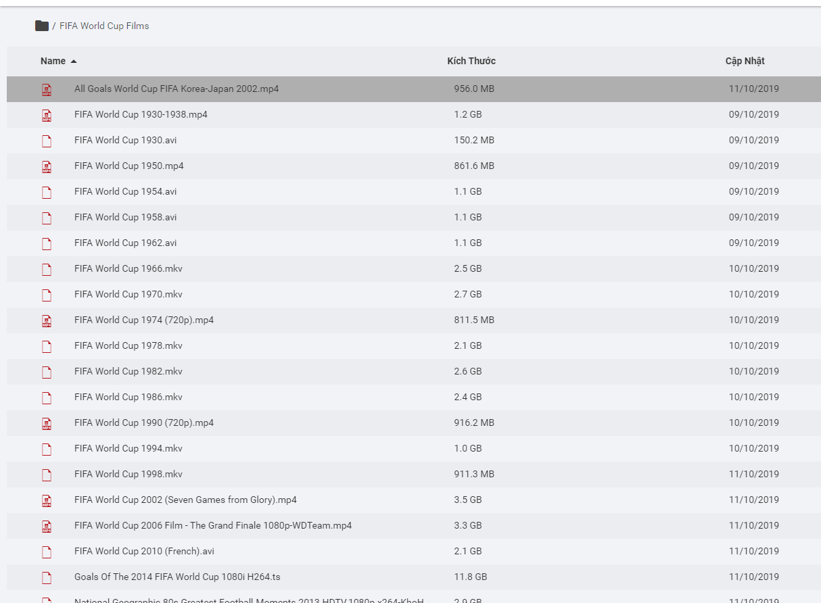Image resolution: width=821 pixels, height=603 pixels.
Task: Click the file icon next to FIFA World Cup 1930.avi
Action: (x=47, y=141)
